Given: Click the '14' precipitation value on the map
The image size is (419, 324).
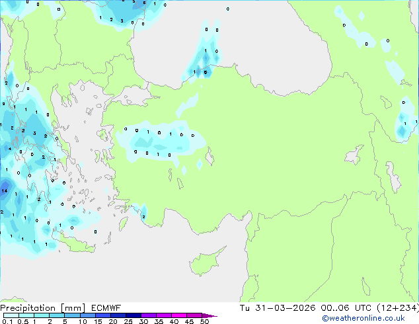Looking at the screenshot, I should click(4, 190).
